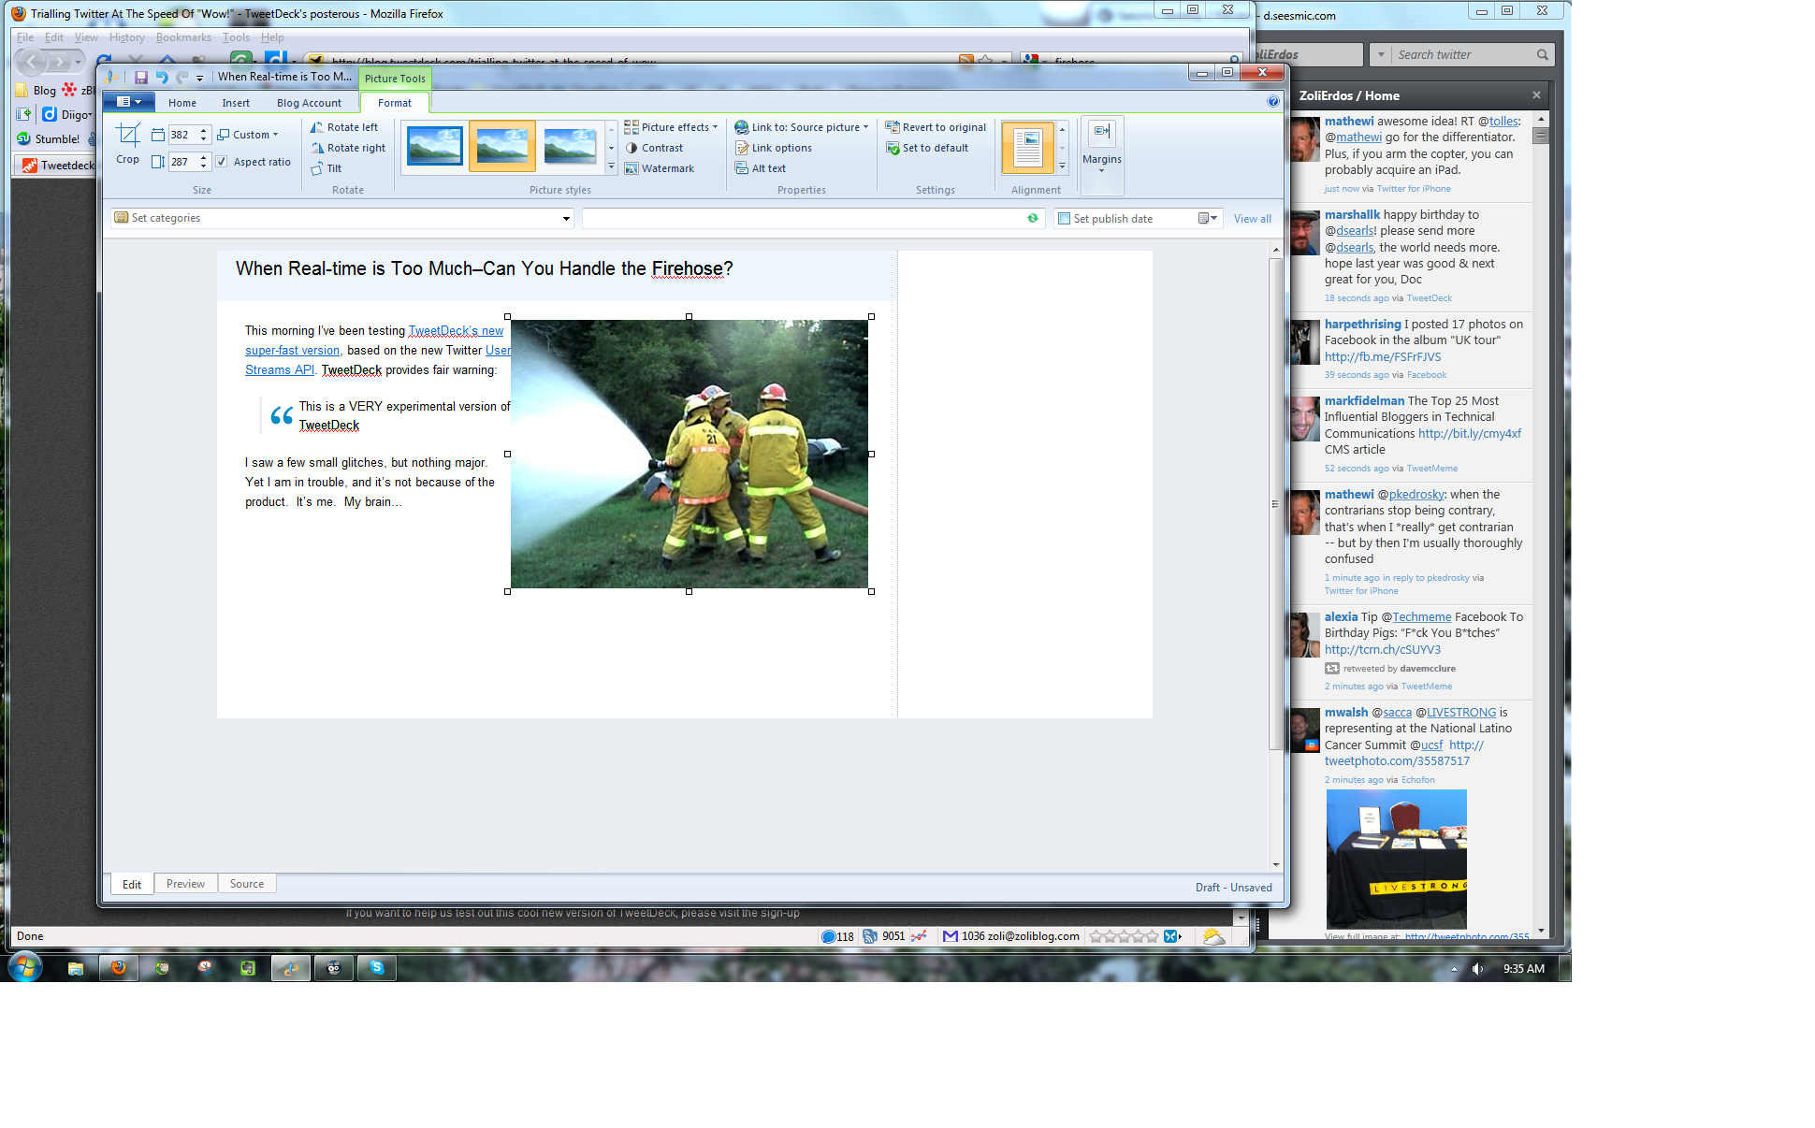Click the RSS feed icon in Firefox address bar
This screenshot has width=1815, height=1128.
click(966, 61)
